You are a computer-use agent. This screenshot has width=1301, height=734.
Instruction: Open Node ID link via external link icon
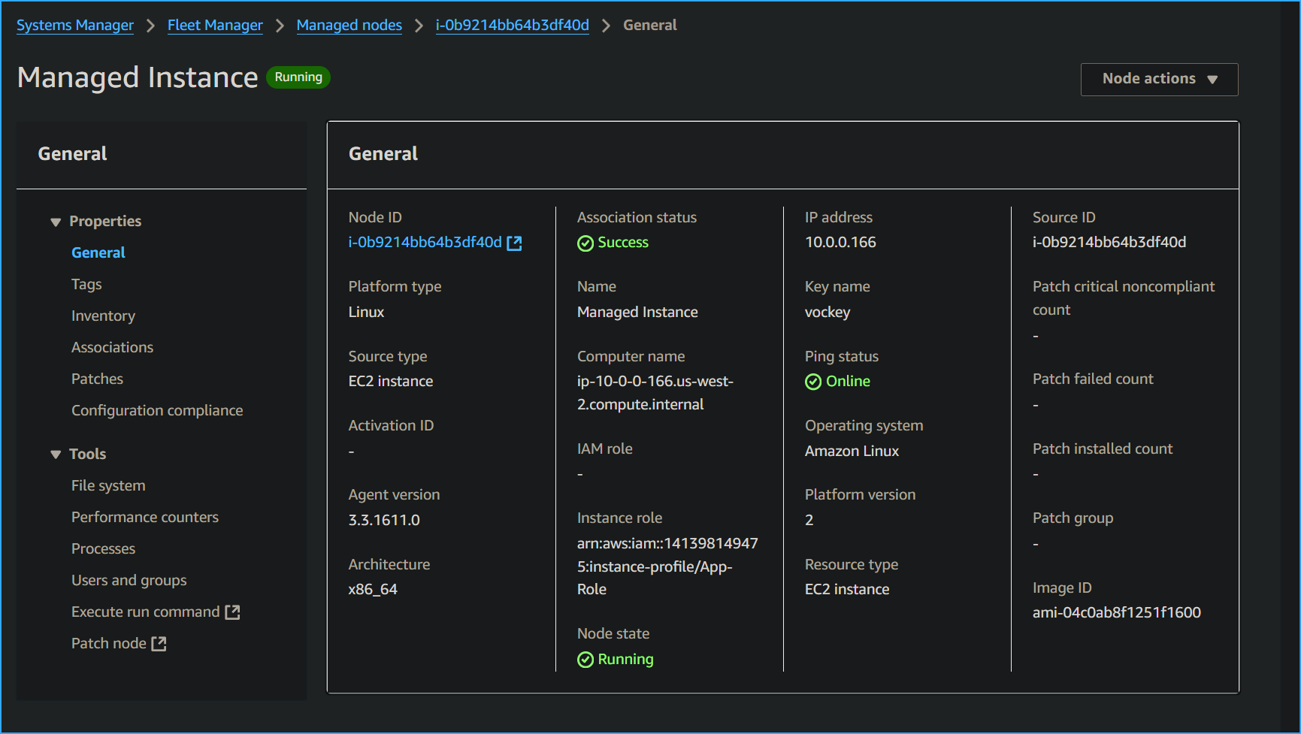tap(514, 242)
